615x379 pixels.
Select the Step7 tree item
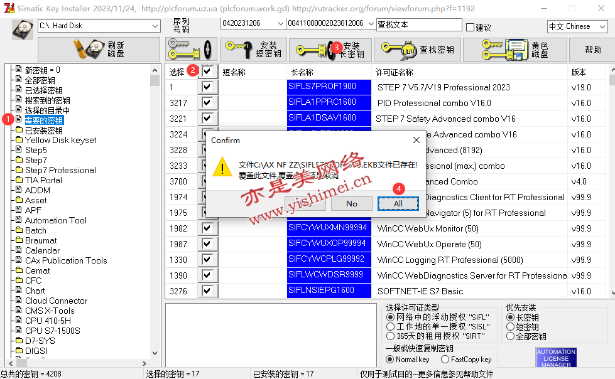click(36, 160)
